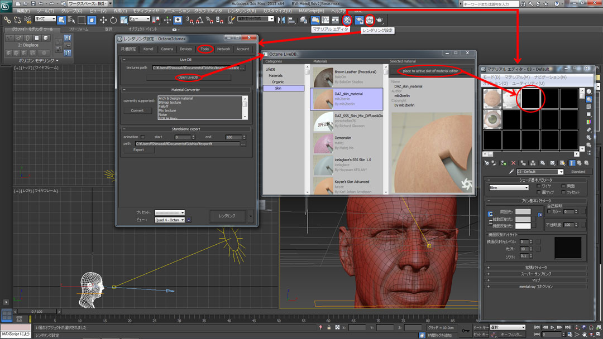Click place to active slot of material editor
The image size is (603, 339).
[x=430, y=71]
